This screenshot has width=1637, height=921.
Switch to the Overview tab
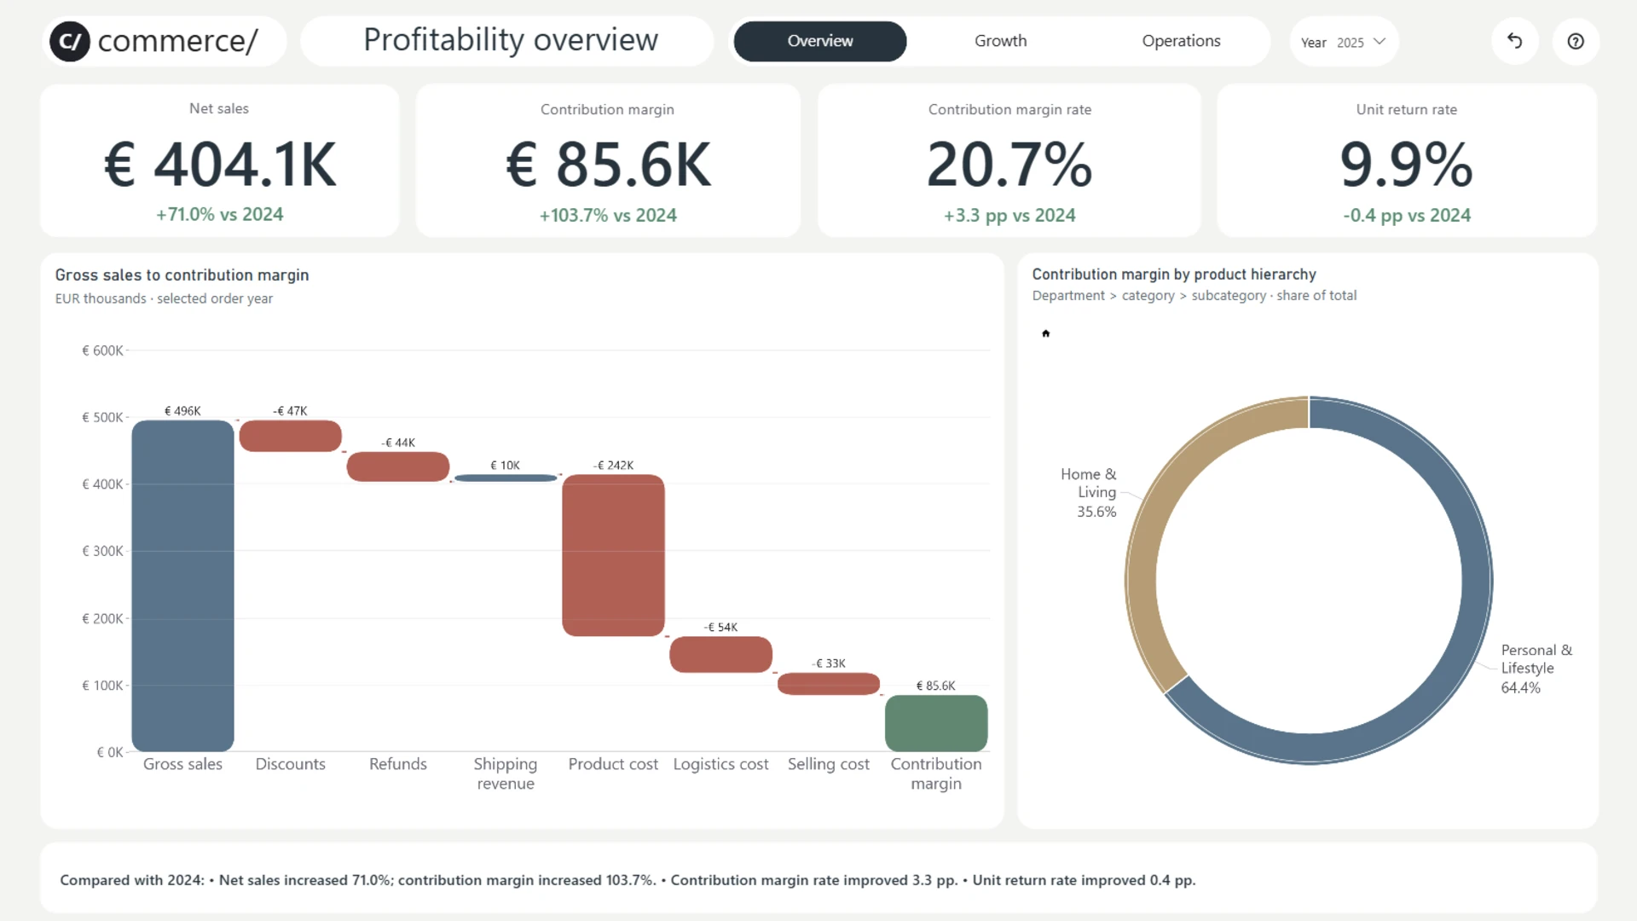point(819,41)
